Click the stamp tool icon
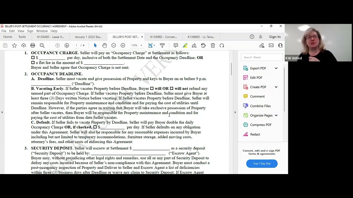The height and width of the screenshot is (198, 353). pyautogui.click(x=204, y=45)
